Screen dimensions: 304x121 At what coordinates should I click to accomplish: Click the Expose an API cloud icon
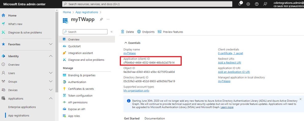tap(65, 109)
